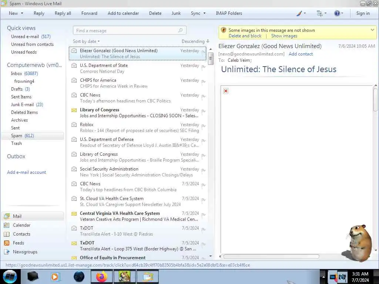Flag the Eliezer Gonzalez message
The height and width of the screenshot is (284, 379).
[203, 52]
